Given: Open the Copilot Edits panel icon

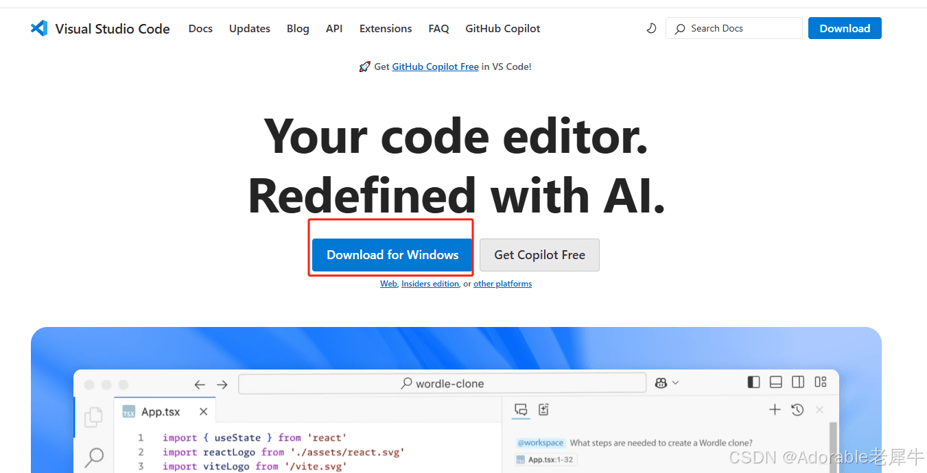Looking at the screenshot, I should click(544, 409).
